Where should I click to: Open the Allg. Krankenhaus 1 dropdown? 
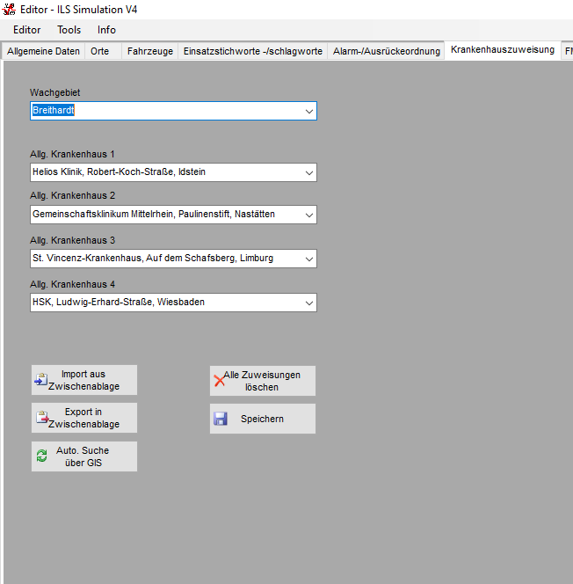click(308, 172)
